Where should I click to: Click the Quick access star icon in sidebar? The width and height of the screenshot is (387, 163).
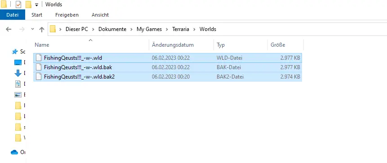pos(15,52)
